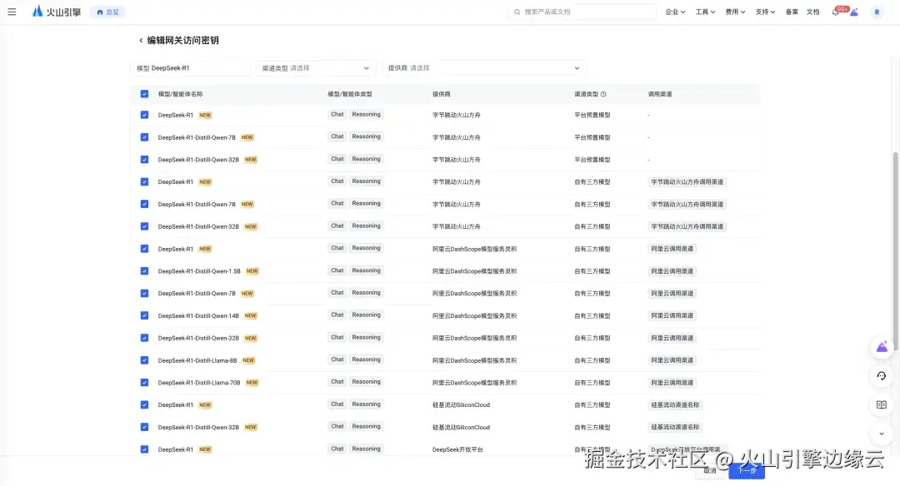Viewport: 900px width, 486px height.
Task: Focus the 搜索产品或文档 search field
Action: [582, 12]
